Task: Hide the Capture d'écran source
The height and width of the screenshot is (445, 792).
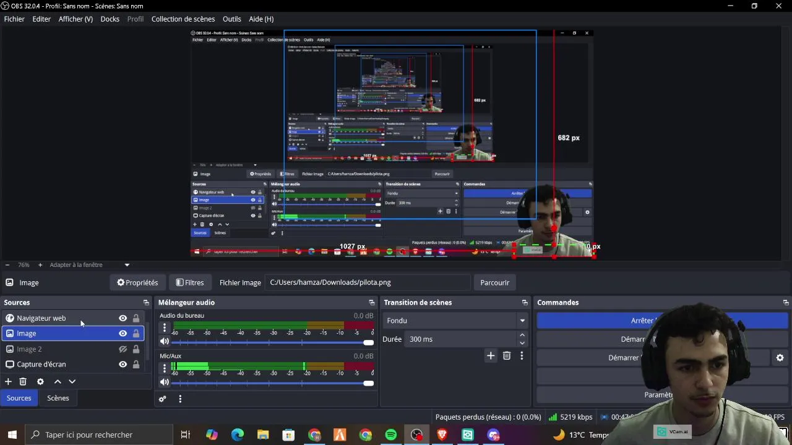Action: 123,365
